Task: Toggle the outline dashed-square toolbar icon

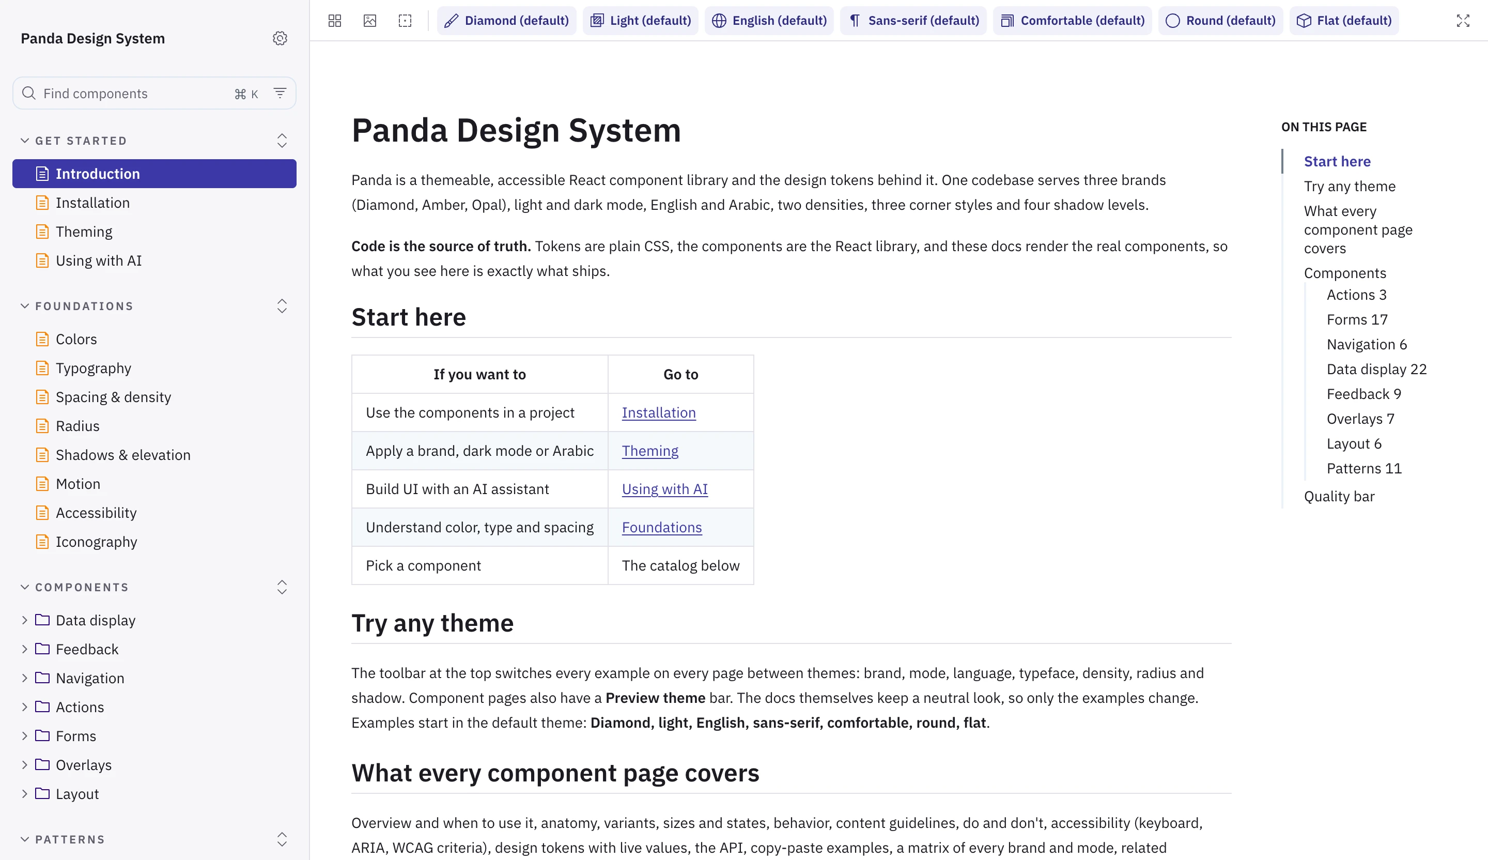Action: point(405,21)
